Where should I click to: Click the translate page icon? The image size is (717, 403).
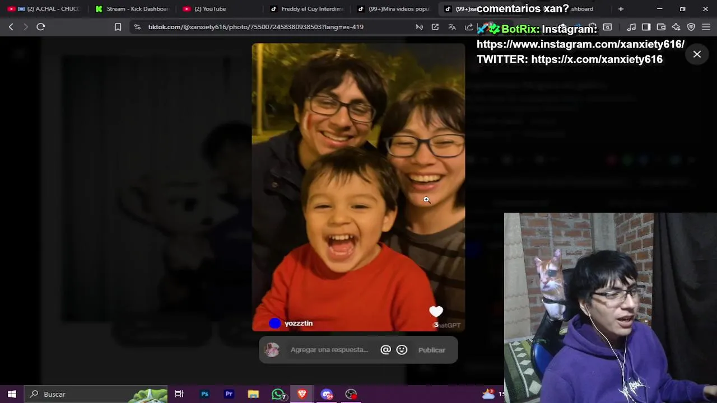[452, 27]
